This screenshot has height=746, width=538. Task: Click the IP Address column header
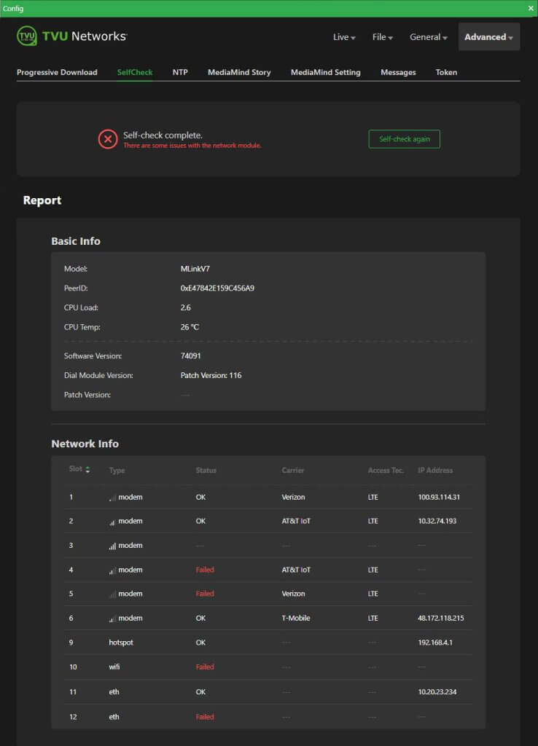[x=435, y=470]
